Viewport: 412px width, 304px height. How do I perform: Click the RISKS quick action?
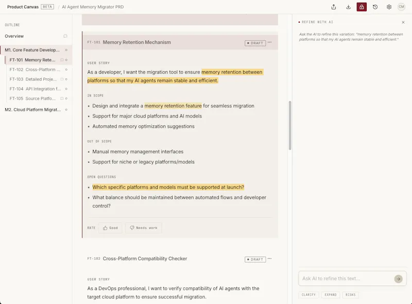tap(351, 295)
